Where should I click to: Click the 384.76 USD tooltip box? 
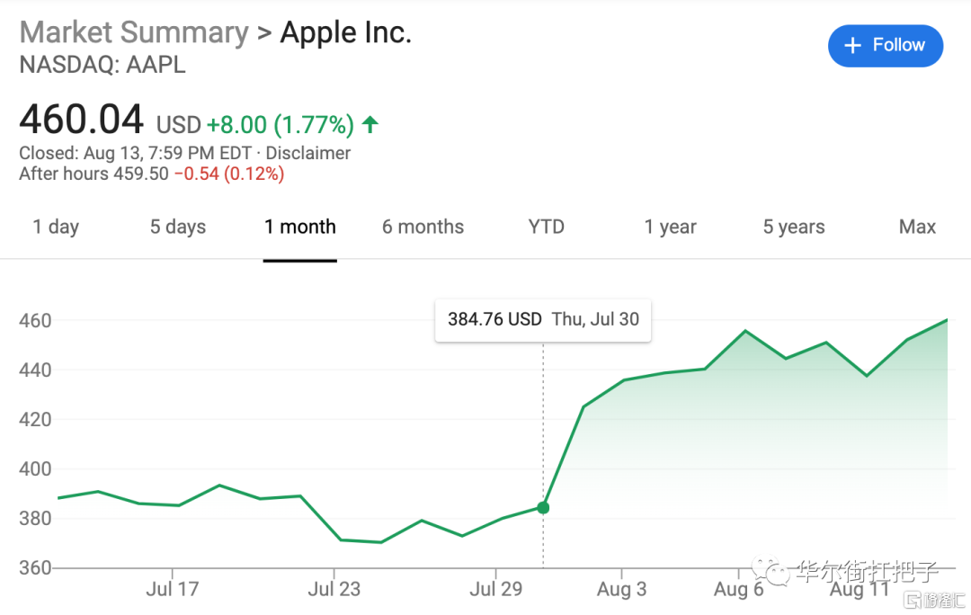coord(543,320)
